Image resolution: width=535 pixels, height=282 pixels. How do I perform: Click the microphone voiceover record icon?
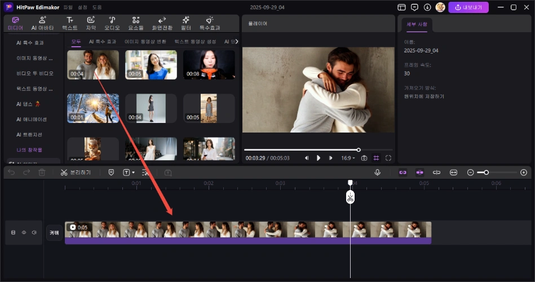(377, 173)
